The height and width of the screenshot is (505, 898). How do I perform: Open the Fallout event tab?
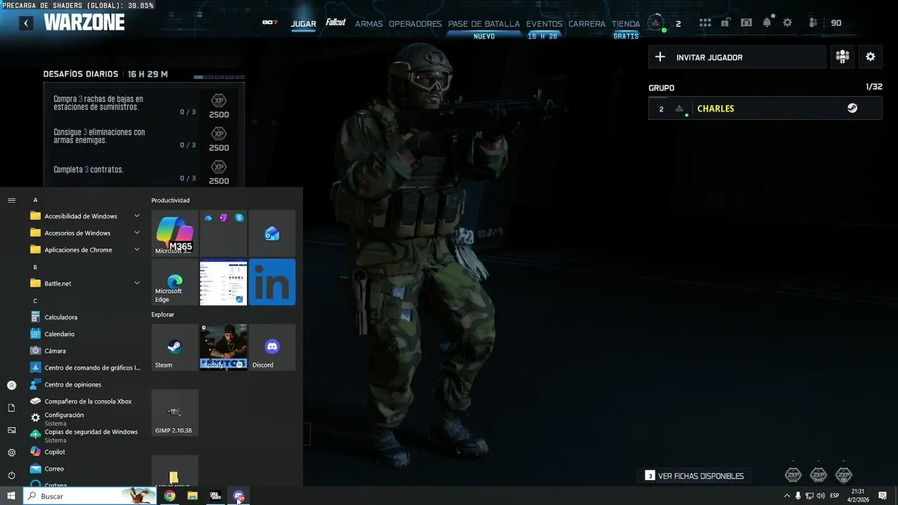click(335, 22)
